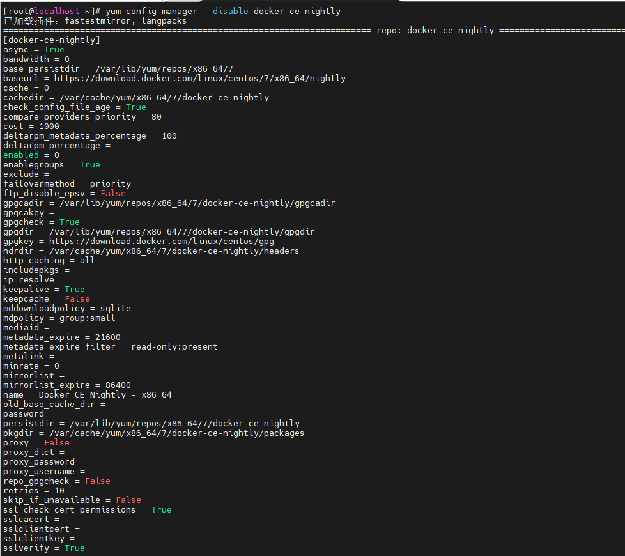Select the "persistdir" path line
The image size is (625, 556).
coord(151,424)
